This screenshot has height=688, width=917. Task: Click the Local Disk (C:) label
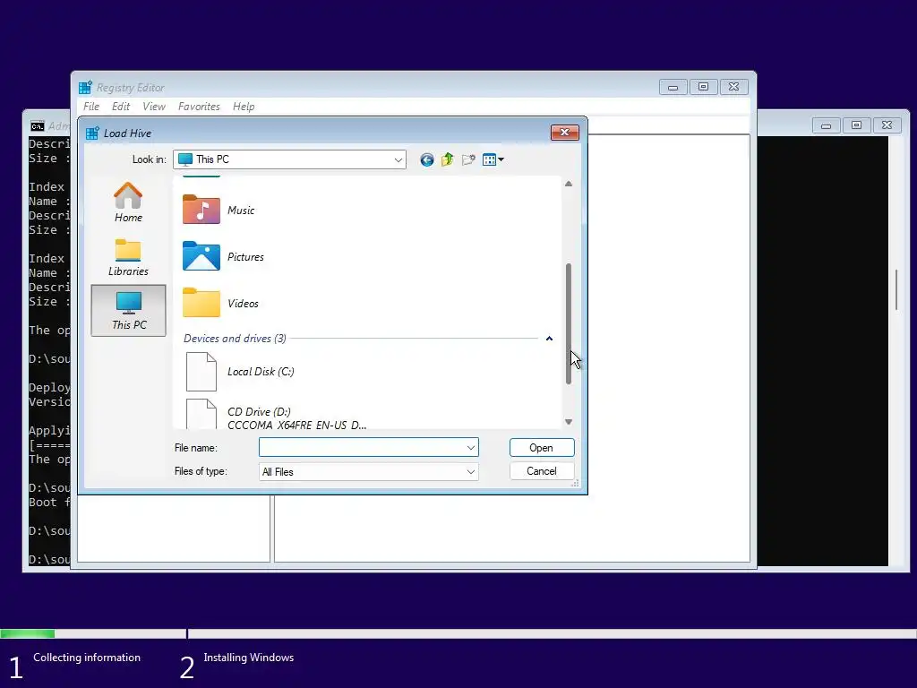[261, 372]
